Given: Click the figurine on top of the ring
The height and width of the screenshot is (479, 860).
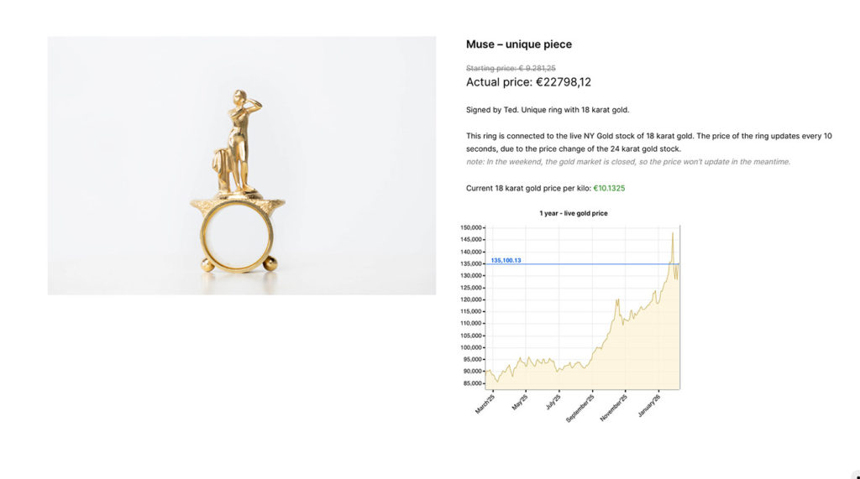Looking at the screenshot, I should 239,138.
